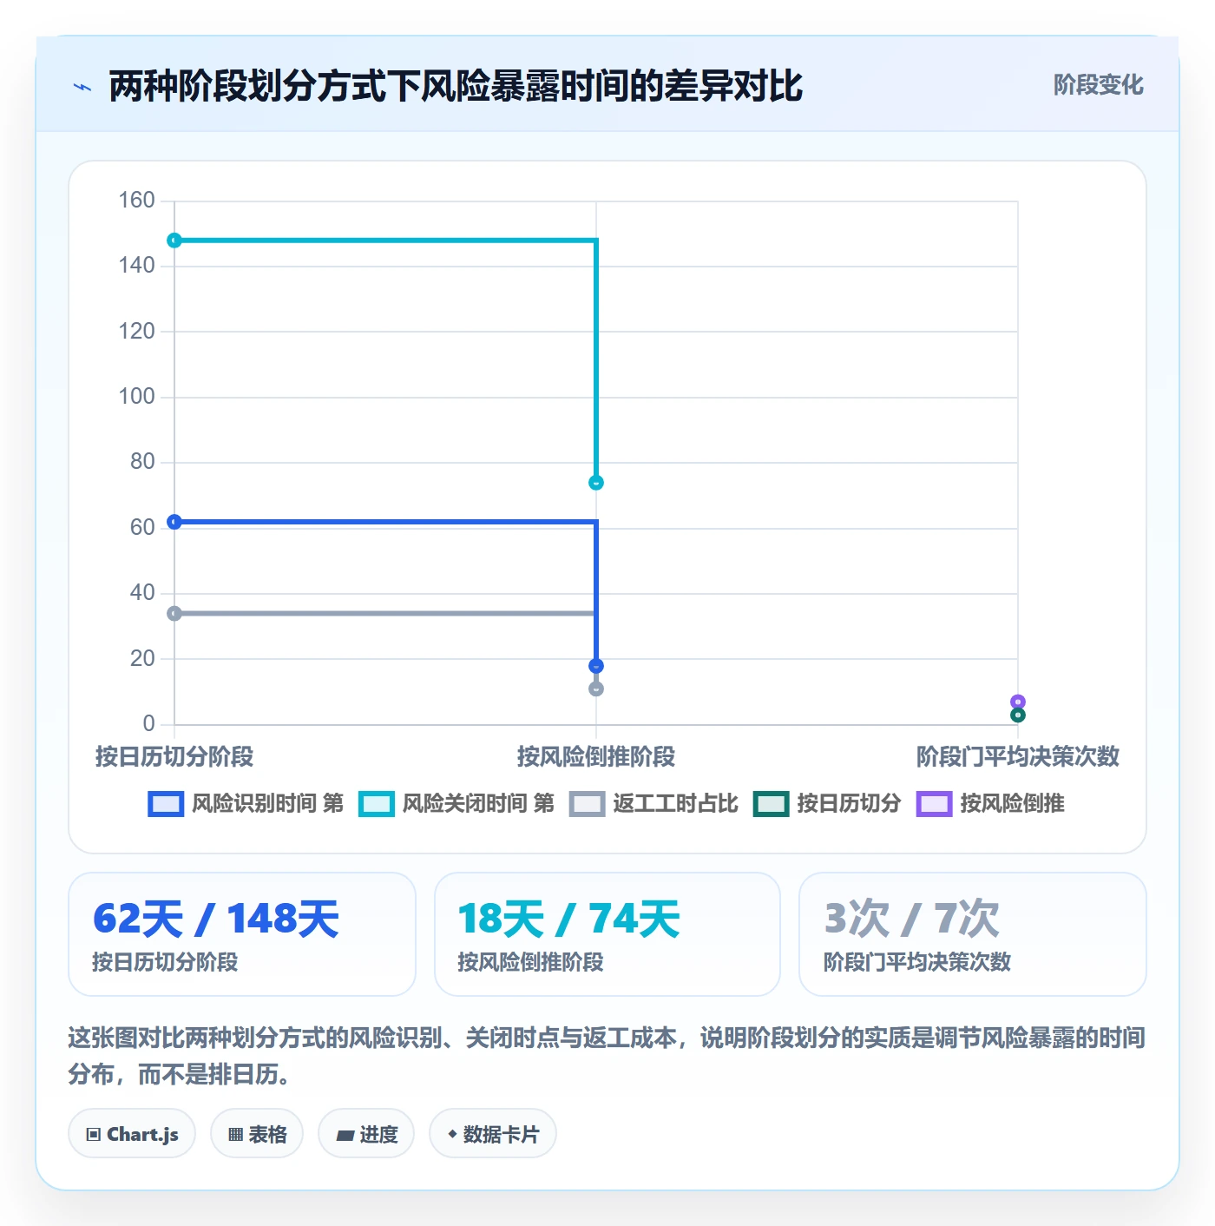The height and width of the screenshot is (1226, 1215).
Task: Select the 数据卡片 tag chip
Action: [x=493, y=1134]
